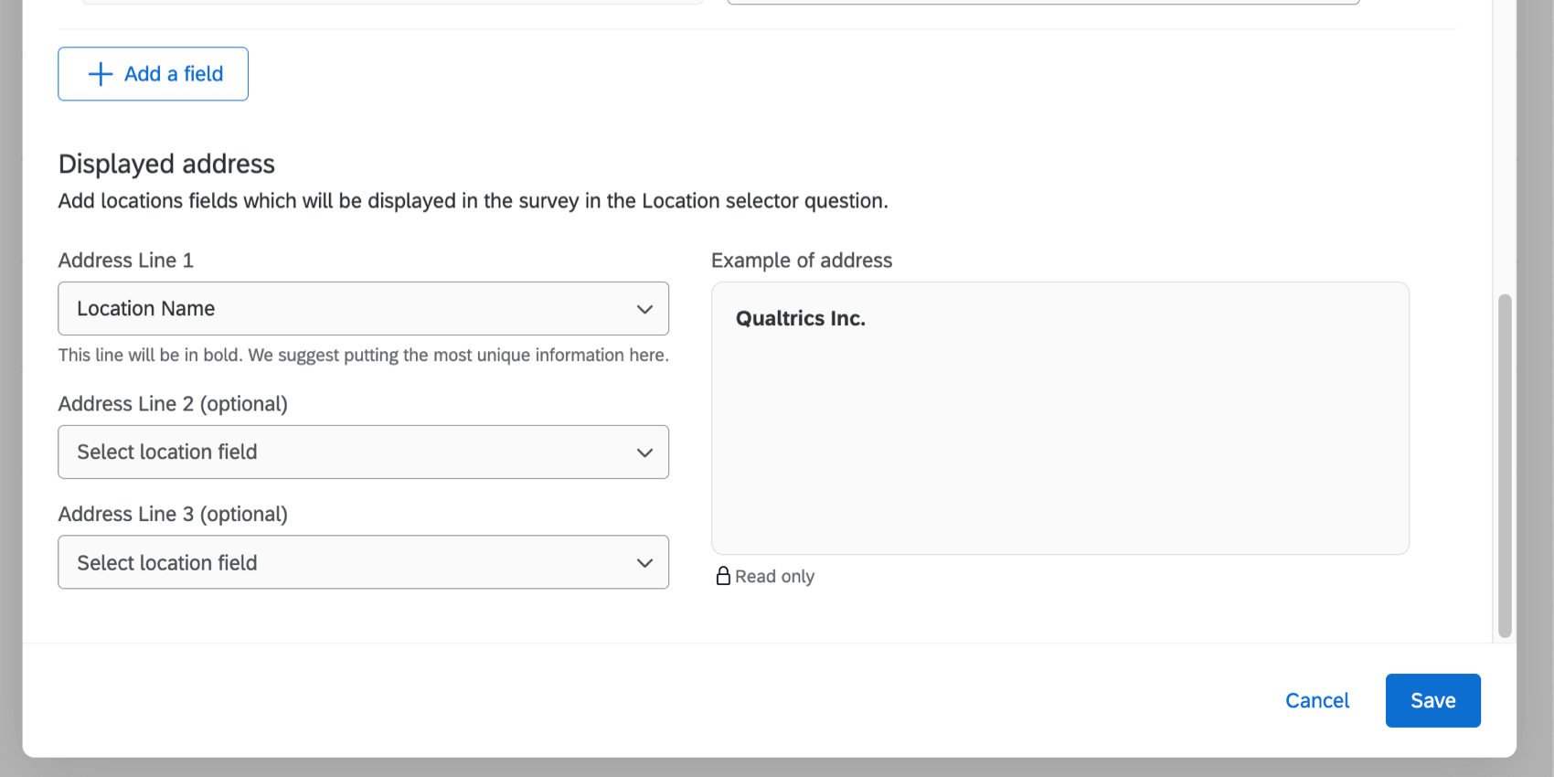The height and width of the screenshot is (777, 1554).
Task: Click the Address Line 2 chevron arrow
Action: (644, 452)
